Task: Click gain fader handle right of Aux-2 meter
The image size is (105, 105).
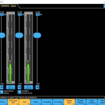Action: [x=37, y=35]
